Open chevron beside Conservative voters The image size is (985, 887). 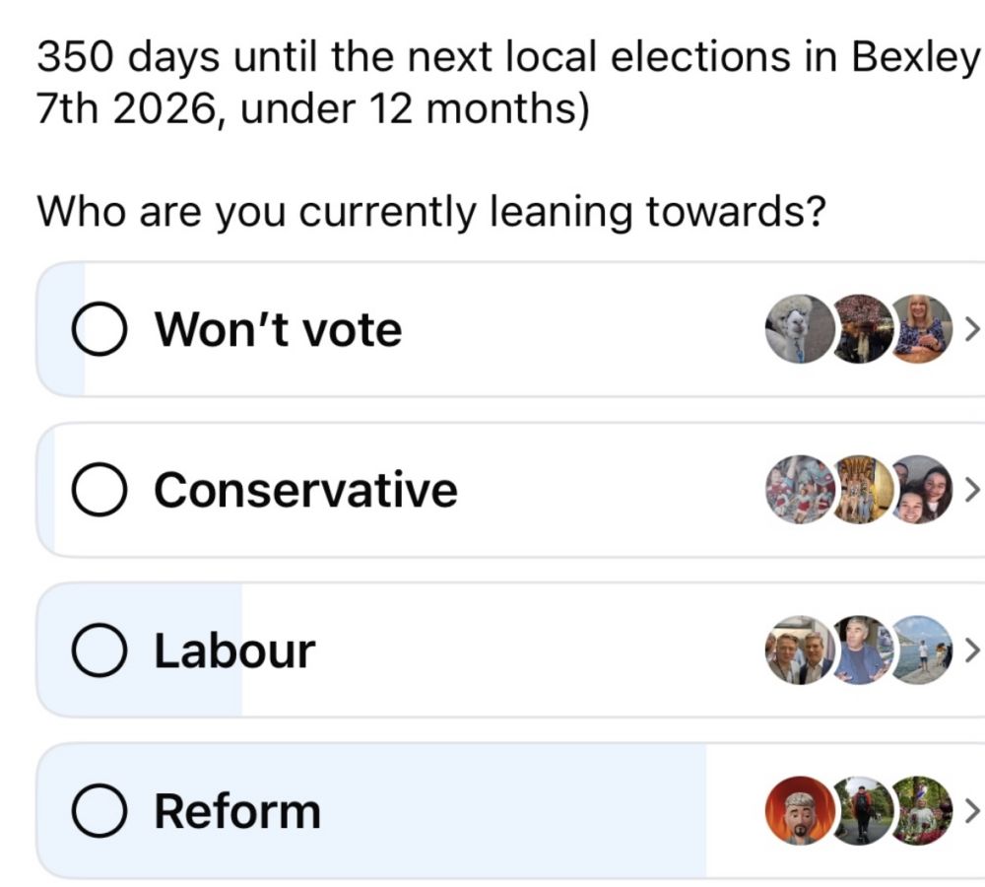971,490
